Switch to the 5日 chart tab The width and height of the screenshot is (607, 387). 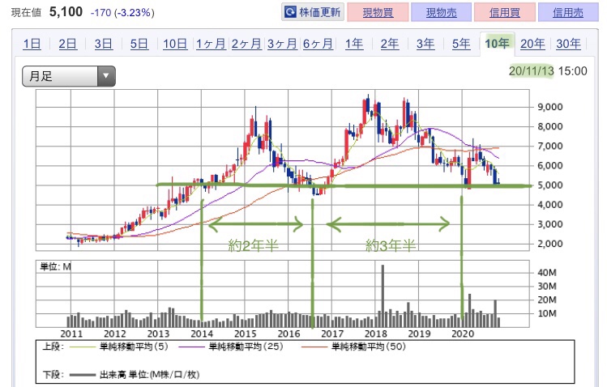click(x=139, y=44)
